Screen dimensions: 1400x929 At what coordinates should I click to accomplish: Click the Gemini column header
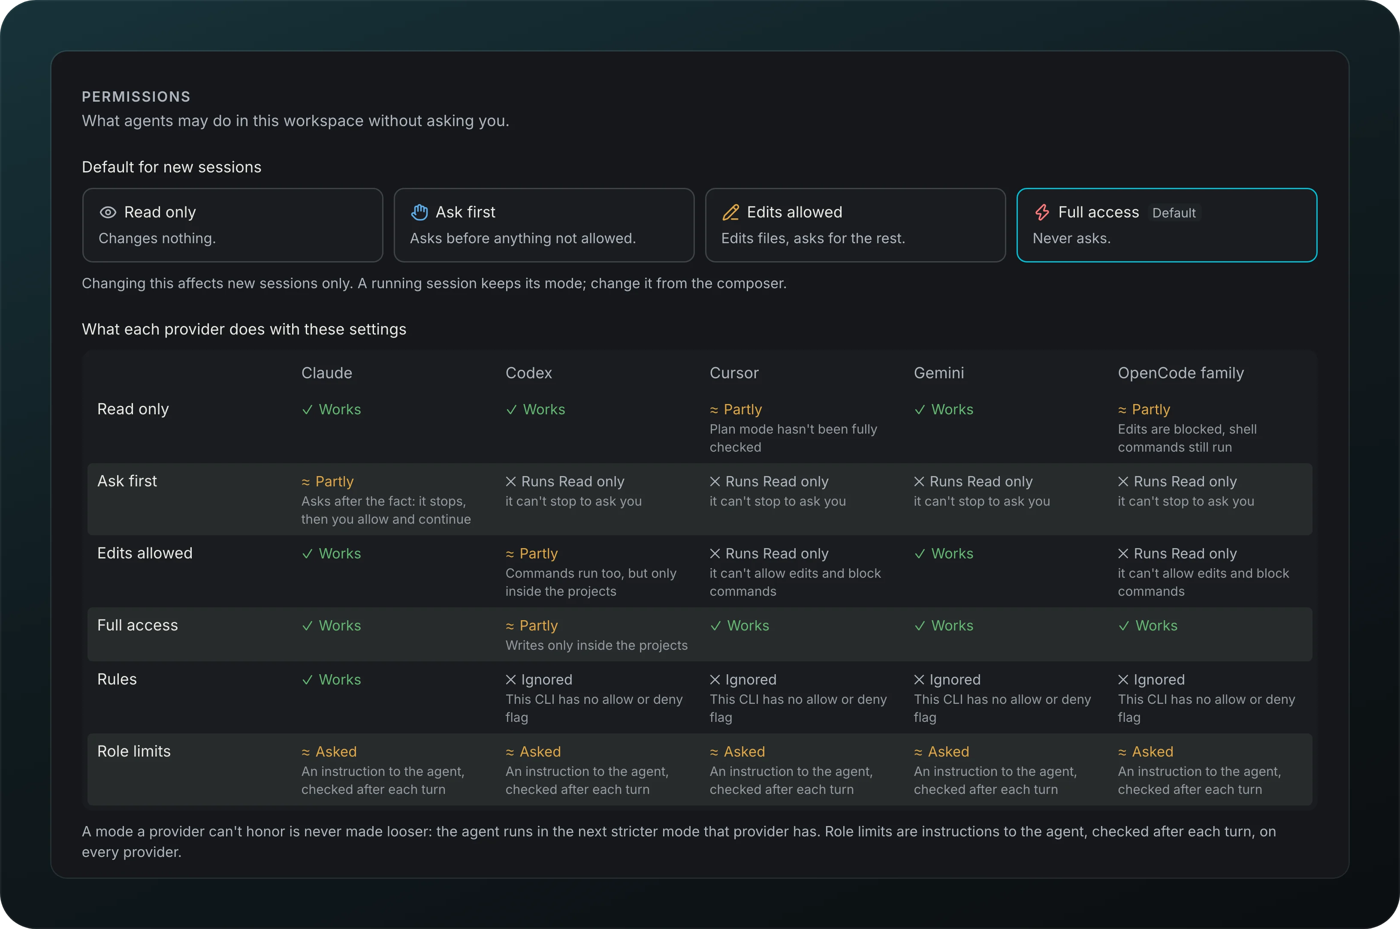click(x=939, y=373)
